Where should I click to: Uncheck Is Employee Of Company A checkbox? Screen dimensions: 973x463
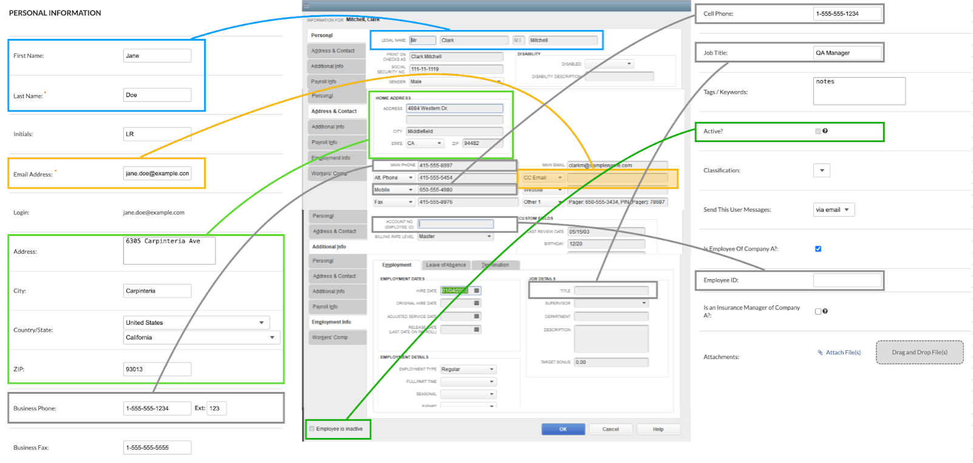(x=818, y=249)
